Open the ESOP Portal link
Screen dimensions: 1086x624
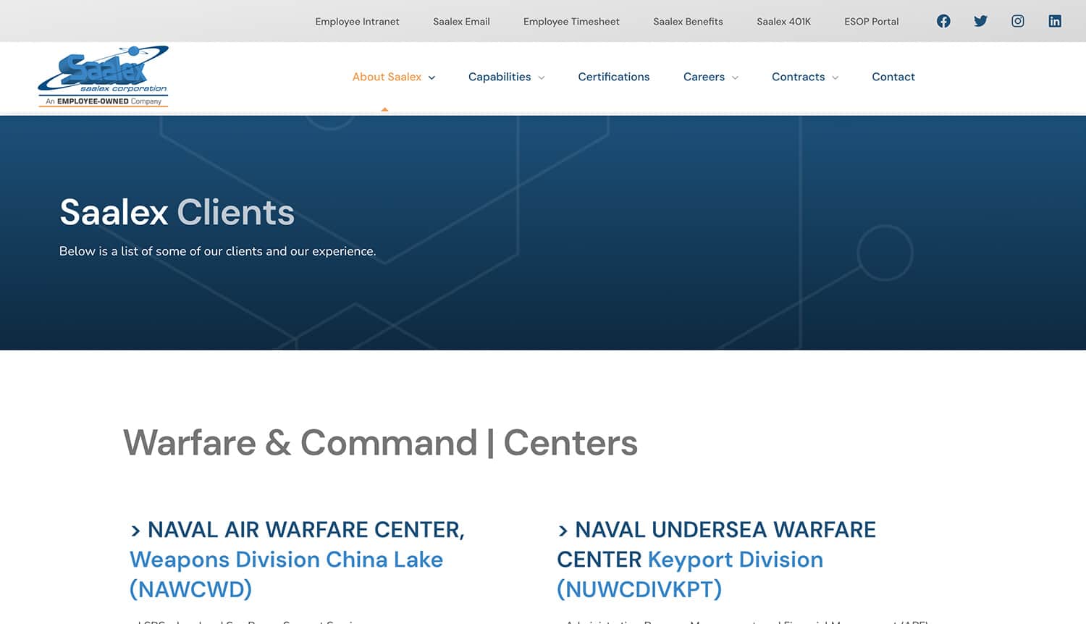point(871,22)
